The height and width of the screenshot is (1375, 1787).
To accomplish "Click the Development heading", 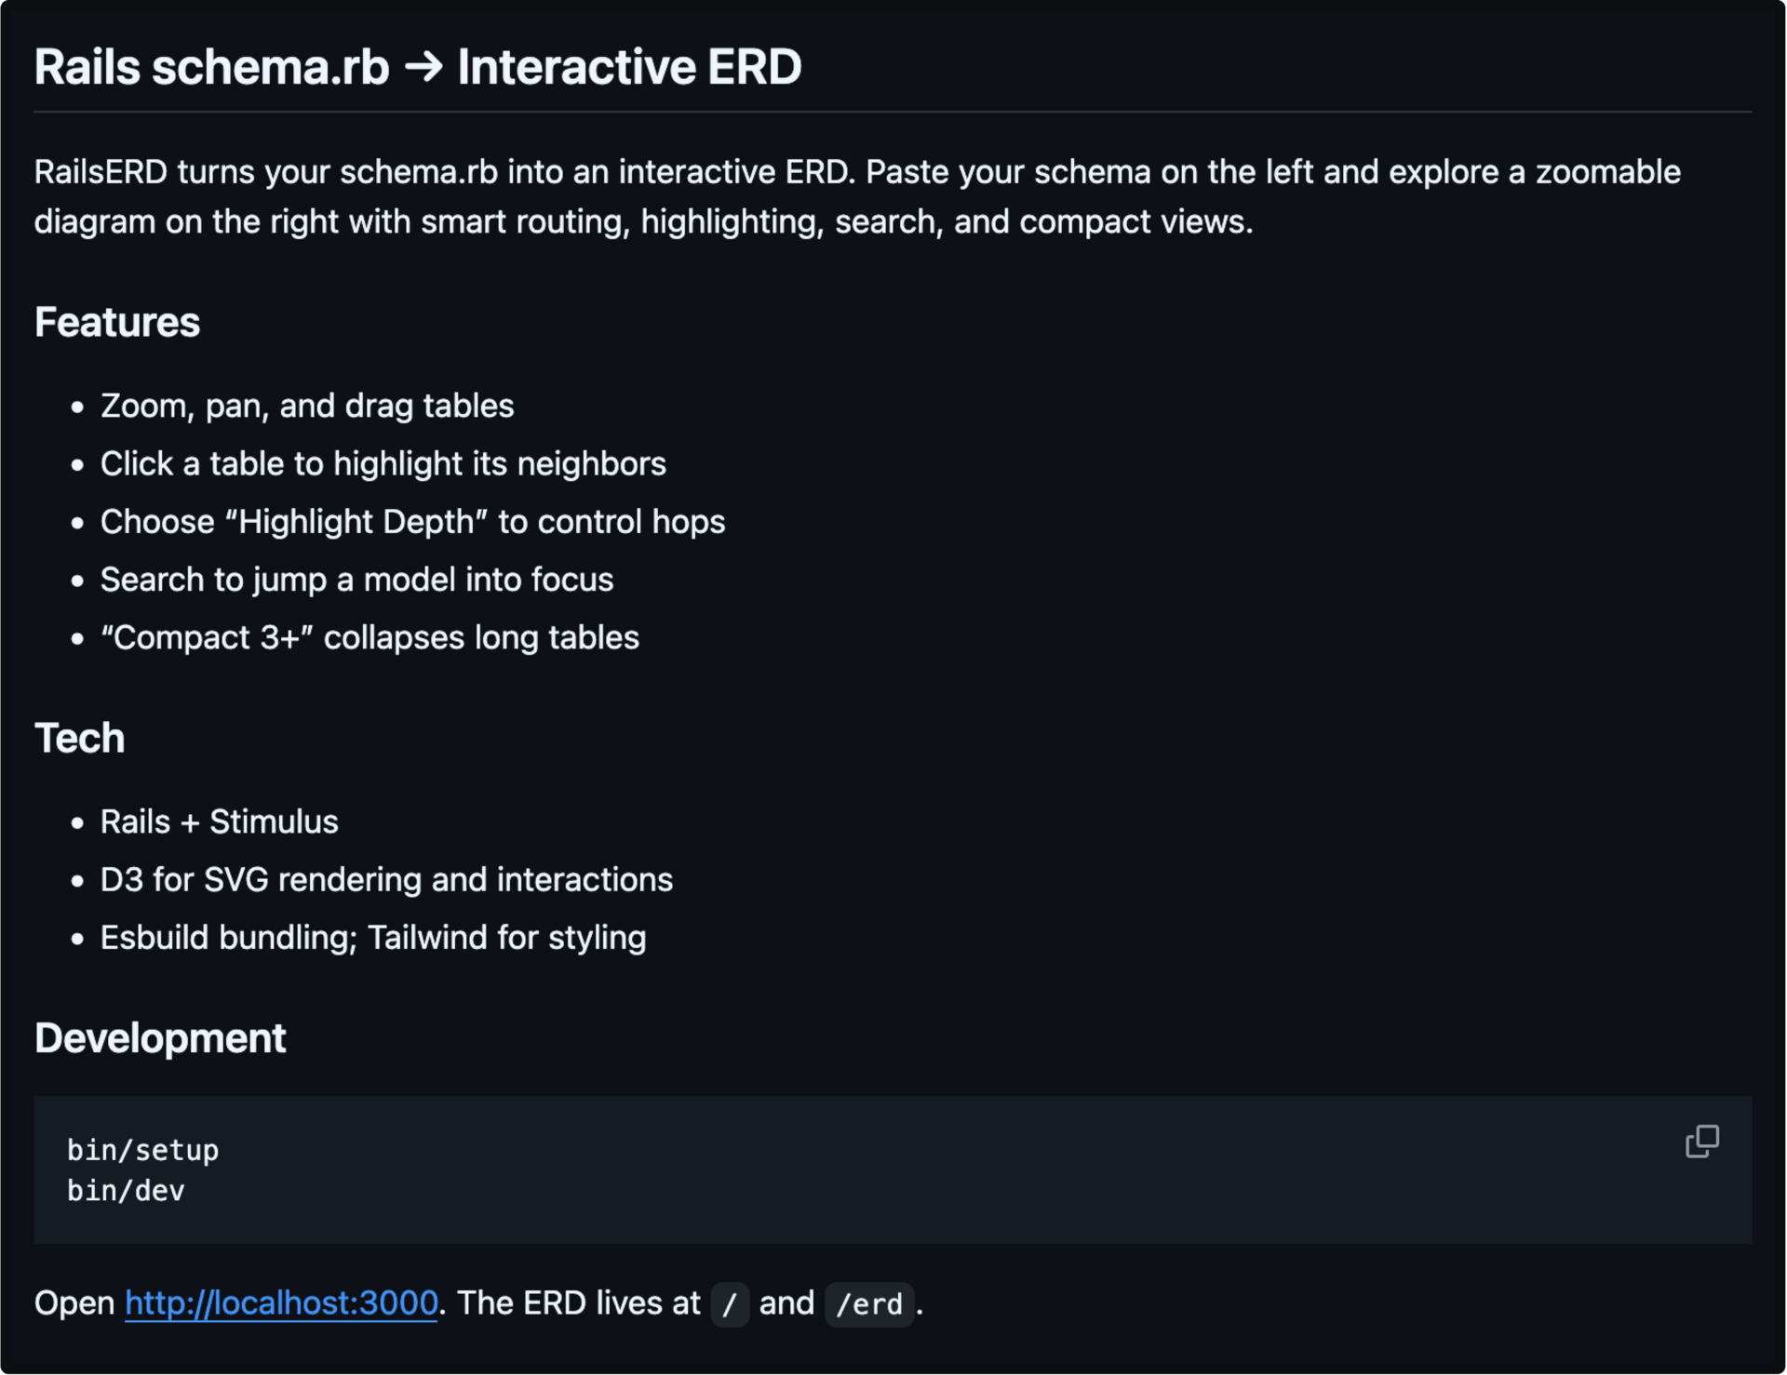I will pos(160,1038).
